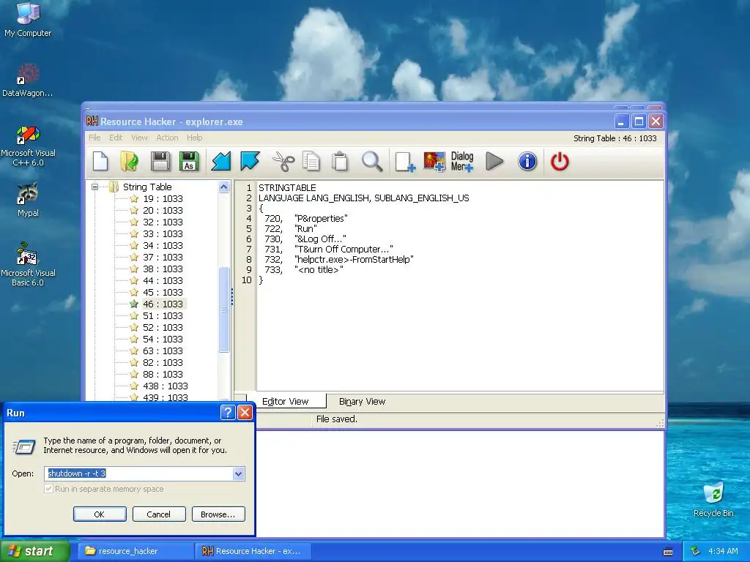Click the resource_hacker taskbar button
This screenshot has width=750, height=562.
click(135, 551)
